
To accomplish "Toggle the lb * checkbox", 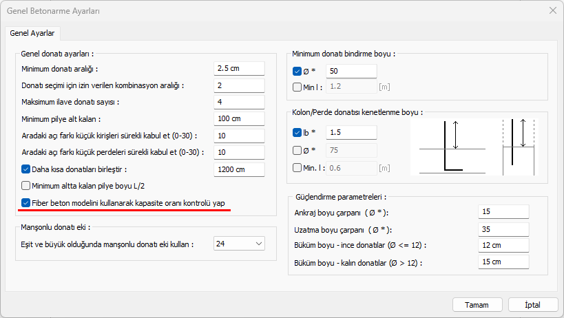I will (x=297, y=132).
